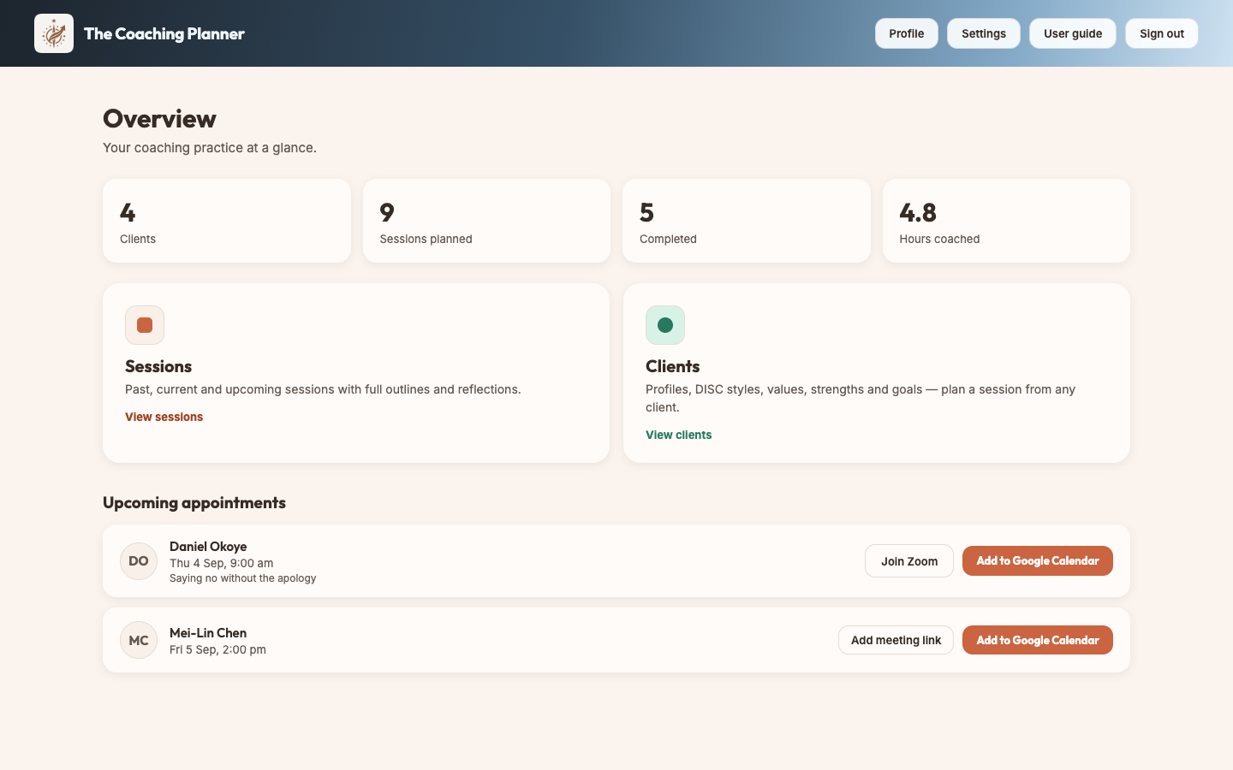Follow the View clients link
1233x770 pixels.
(x=679, y=435)
